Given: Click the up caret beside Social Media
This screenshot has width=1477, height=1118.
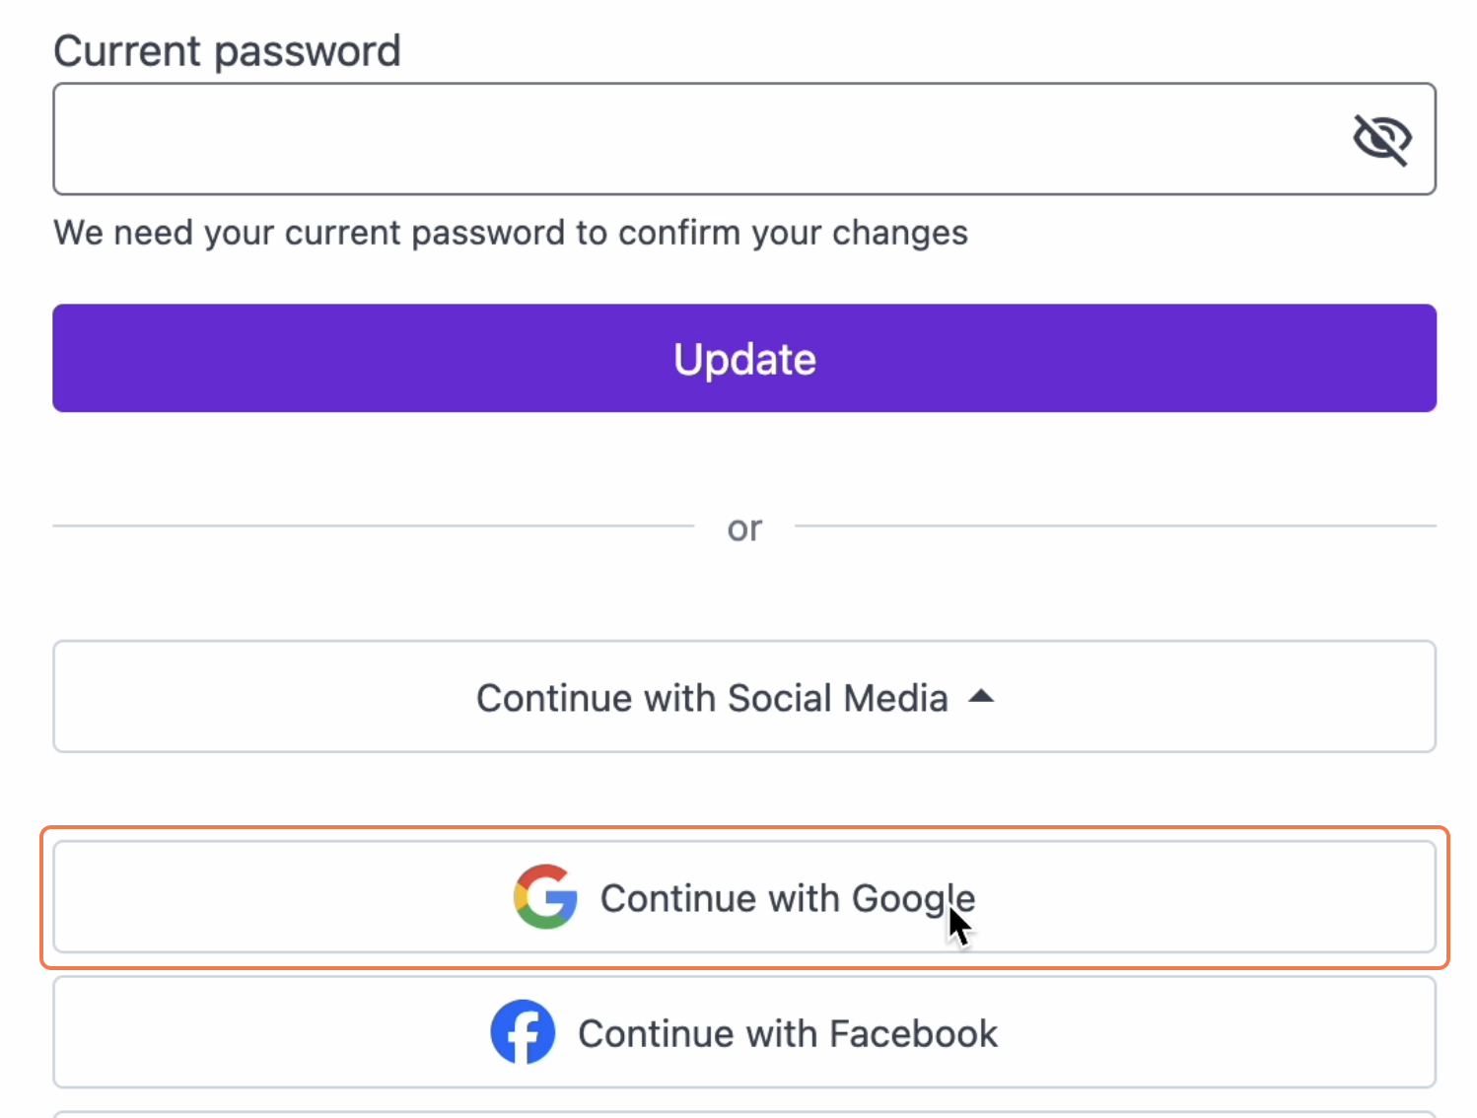Looking at the screenshot, I should [981, 697].
